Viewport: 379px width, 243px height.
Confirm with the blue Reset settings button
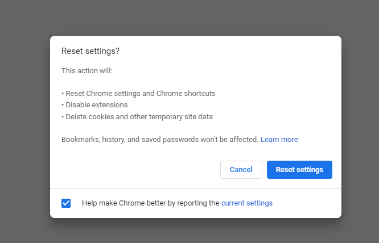click(299, 170)
